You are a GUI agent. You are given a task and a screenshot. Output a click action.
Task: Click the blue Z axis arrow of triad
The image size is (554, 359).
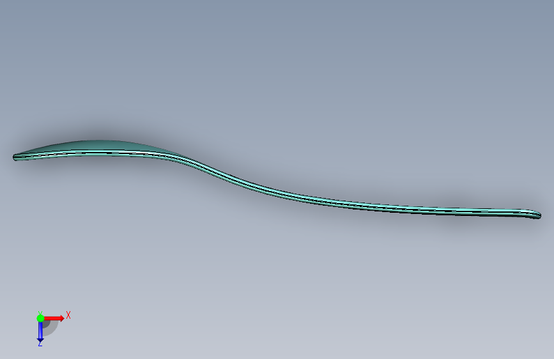pyautogui.click(x=40, y=332)
